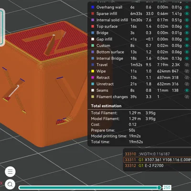The image size is (191, 191).
Task: Click the Unretract cyan color swatch
Action: (x=93, y=84)
